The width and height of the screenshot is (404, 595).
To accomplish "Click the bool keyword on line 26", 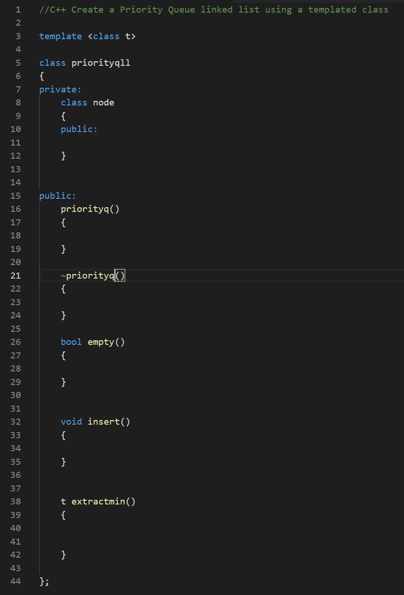I will (x=71, y=342).
